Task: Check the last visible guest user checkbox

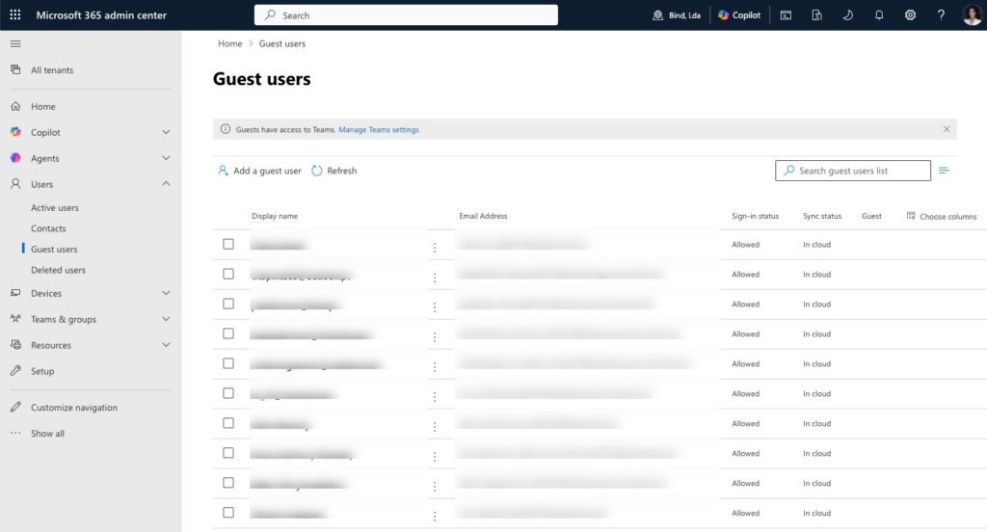Action: coord(228,513)
